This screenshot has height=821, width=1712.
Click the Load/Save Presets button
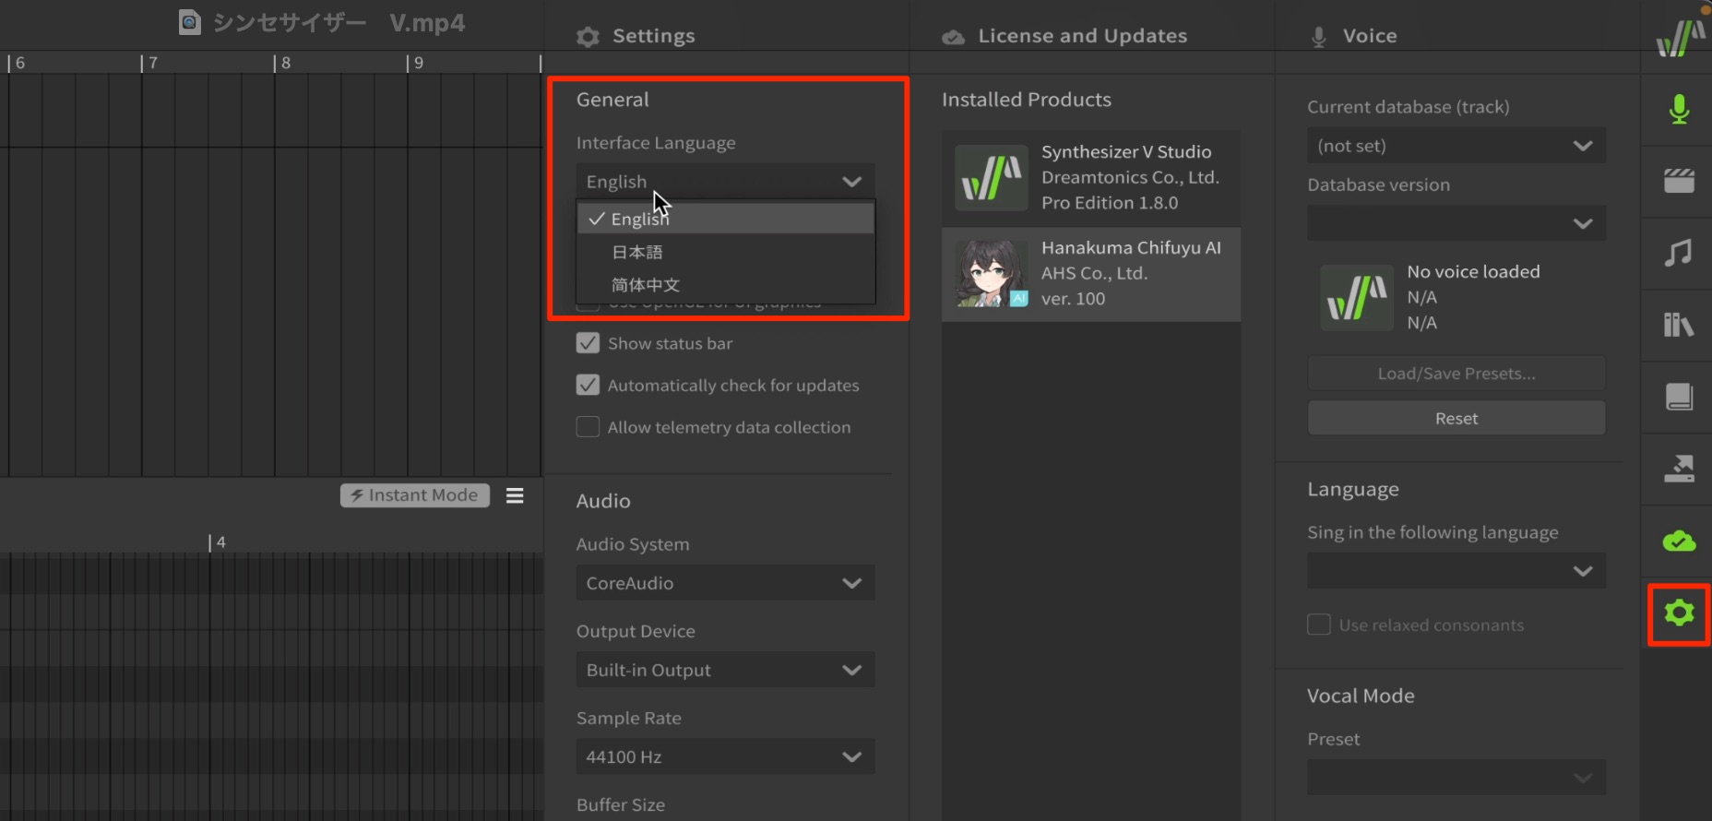1456,374
